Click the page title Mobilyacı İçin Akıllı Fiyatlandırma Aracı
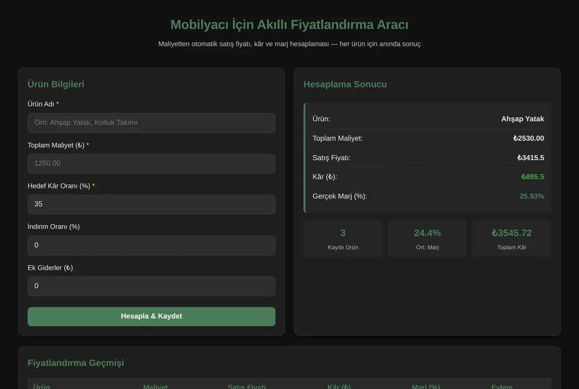This screenshot has width=579, height=389. coord(289,25)
